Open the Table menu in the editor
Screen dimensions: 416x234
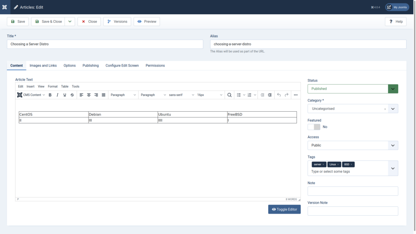65,87
